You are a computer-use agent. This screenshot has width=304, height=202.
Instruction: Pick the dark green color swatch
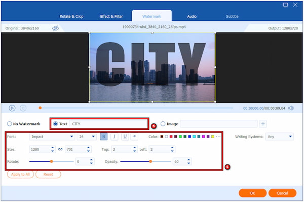185,137
